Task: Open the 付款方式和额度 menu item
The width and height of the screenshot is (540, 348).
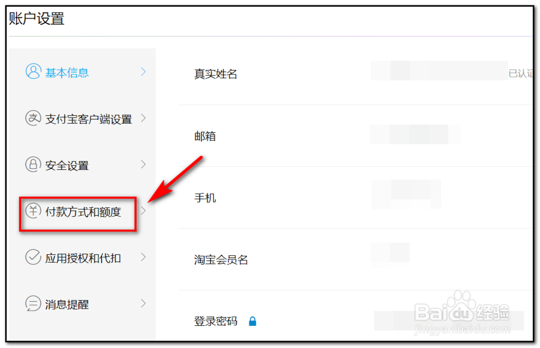Action: click(83, 212)
